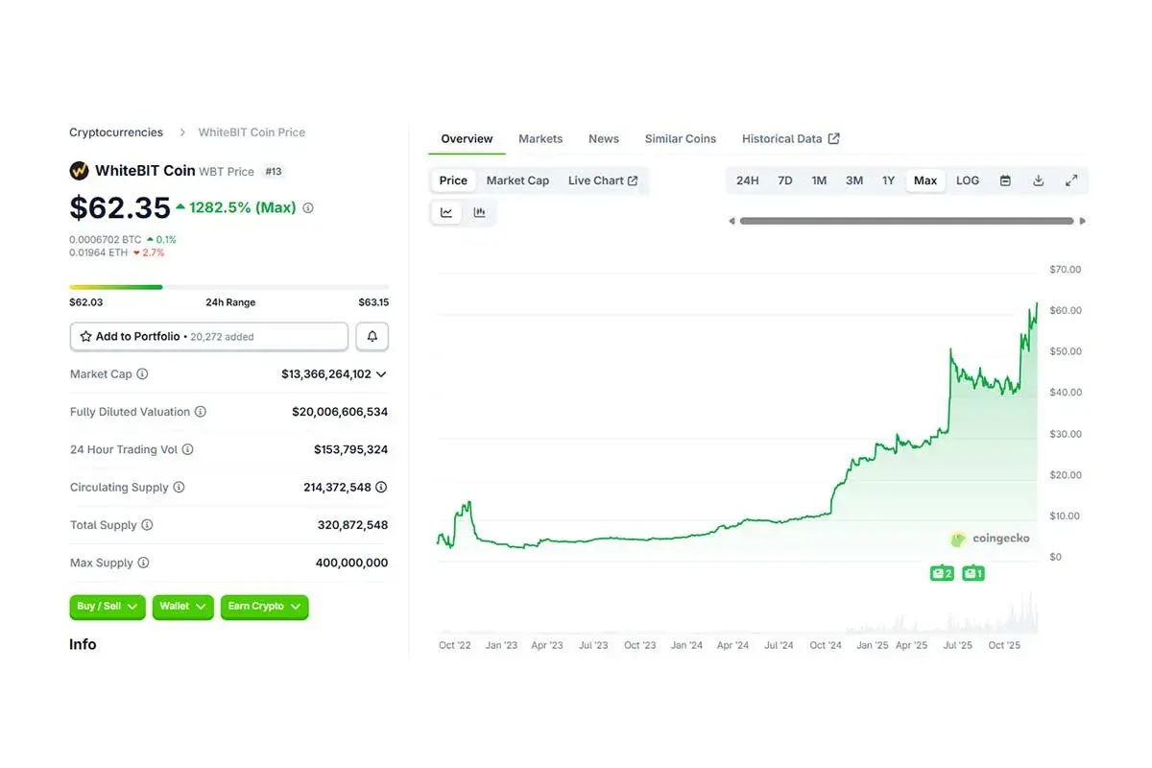Open the Wallet dropdown

tap(182, 607)
